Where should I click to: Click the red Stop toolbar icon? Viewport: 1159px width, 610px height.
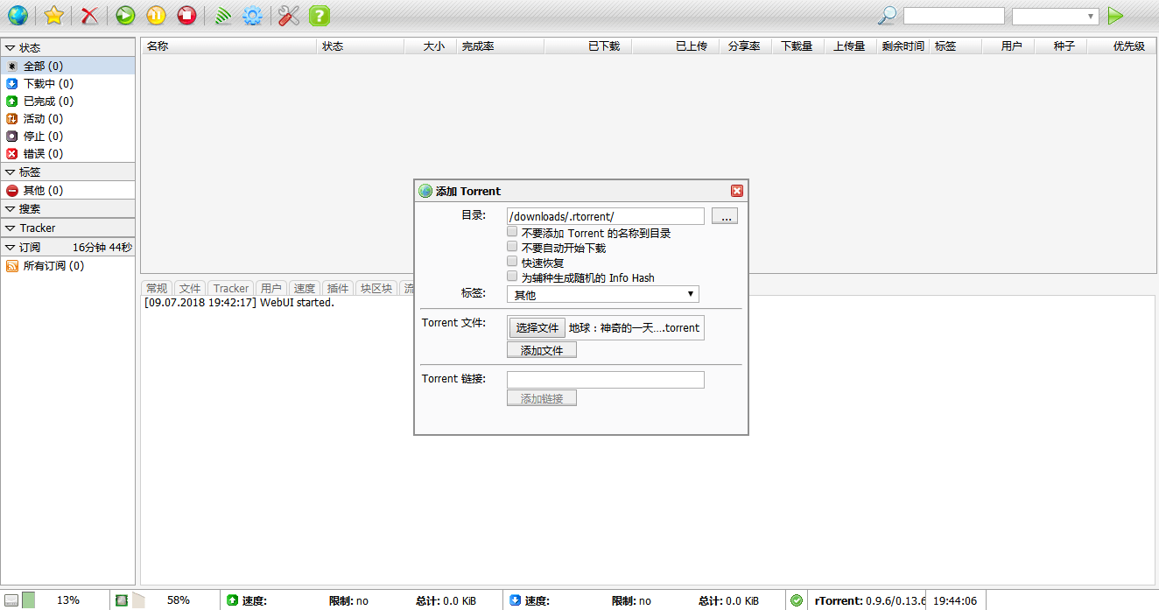186,15
